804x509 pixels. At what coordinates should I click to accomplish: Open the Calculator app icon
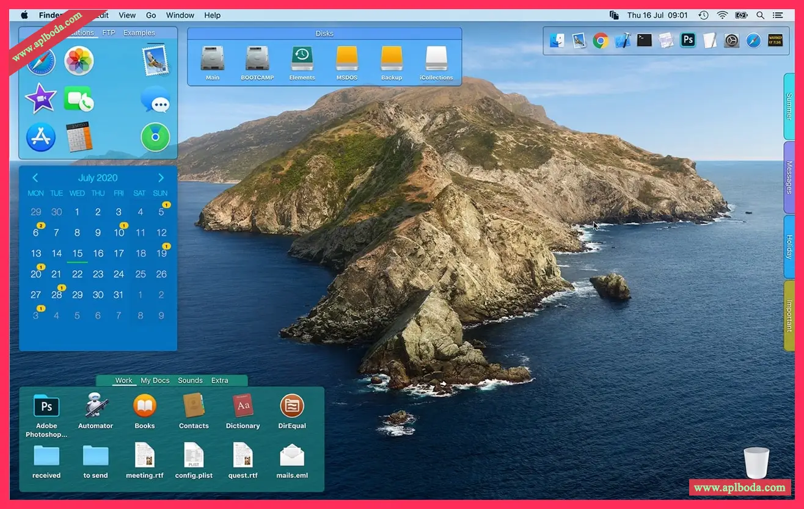pos(79,137)
